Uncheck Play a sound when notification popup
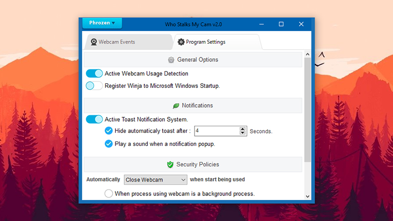 [x=109, y=144]
